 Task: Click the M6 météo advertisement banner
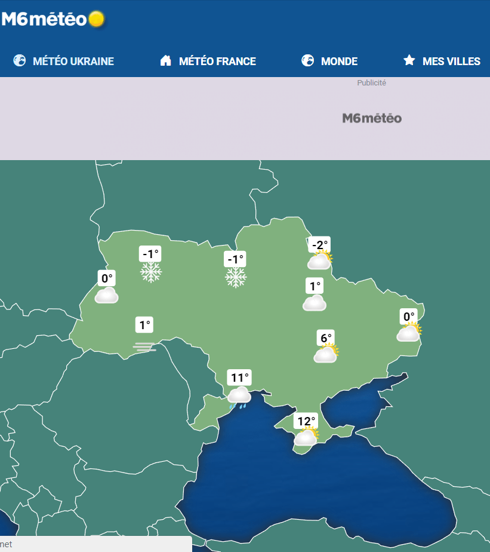pyautogui.click(x=372, y=118)
